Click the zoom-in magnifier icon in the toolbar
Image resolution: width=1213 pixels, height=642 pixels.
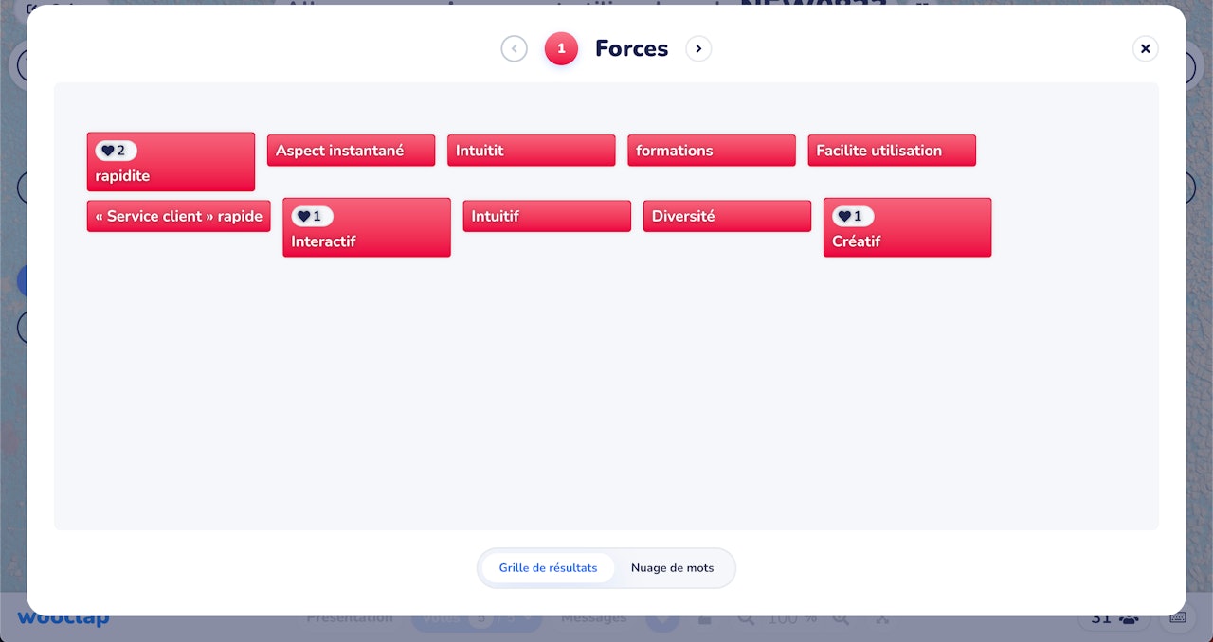(x=840, y=616)
